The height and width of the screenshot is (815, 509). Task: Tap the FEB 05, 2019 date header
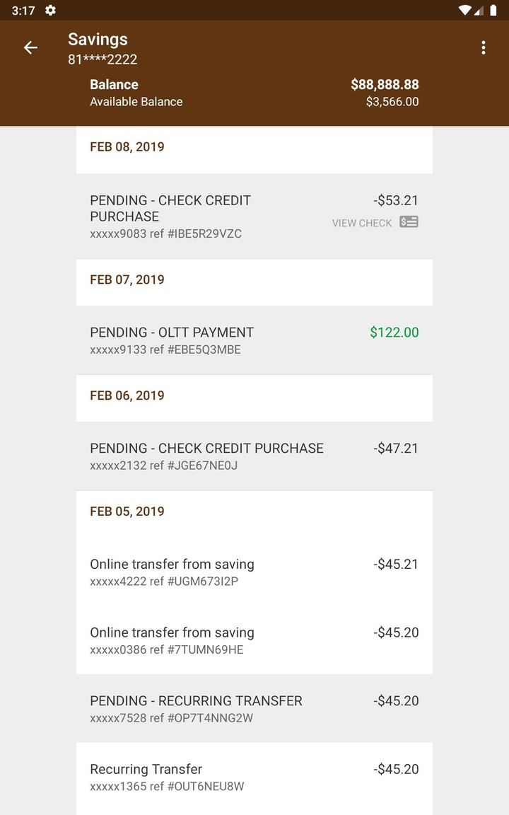127,511
